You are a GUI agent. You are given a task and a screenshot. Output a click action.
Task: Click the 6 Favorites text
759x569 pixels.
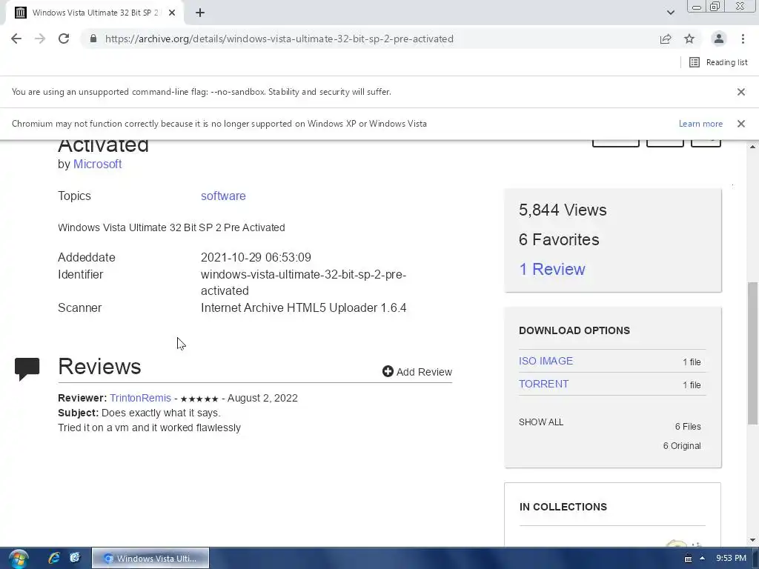559,239
